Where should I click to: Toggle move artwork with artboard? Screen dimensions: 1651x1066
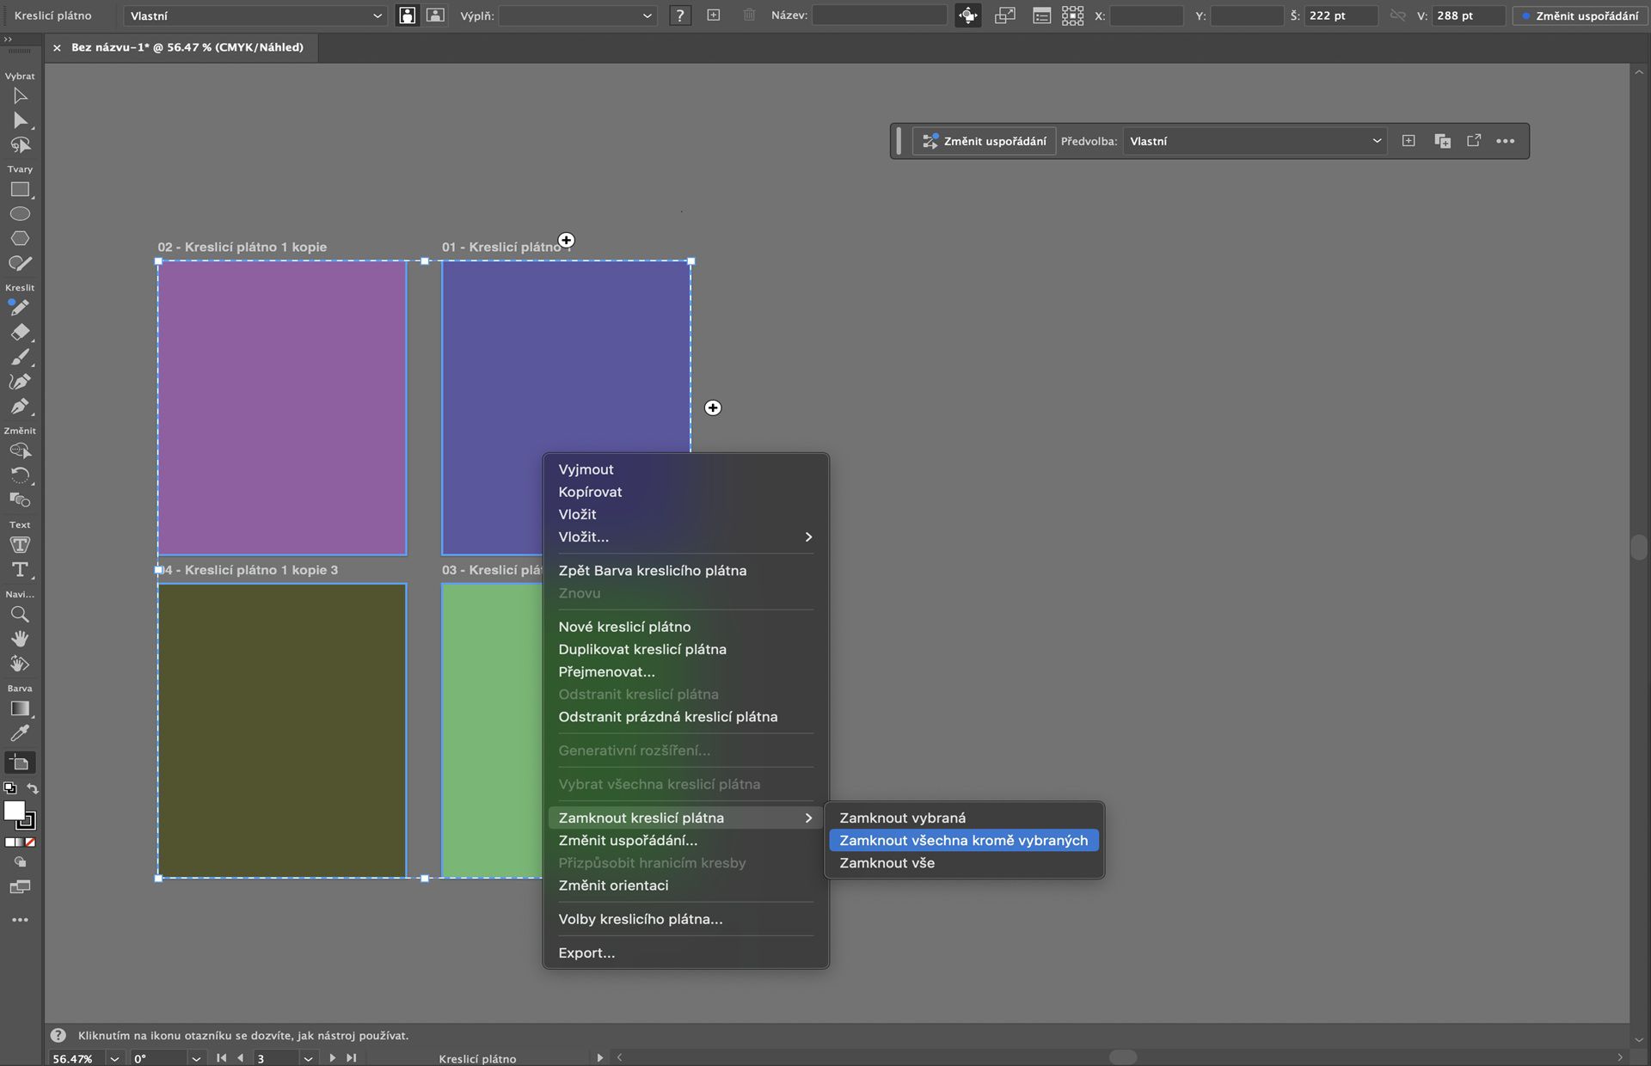click(968, 15)
